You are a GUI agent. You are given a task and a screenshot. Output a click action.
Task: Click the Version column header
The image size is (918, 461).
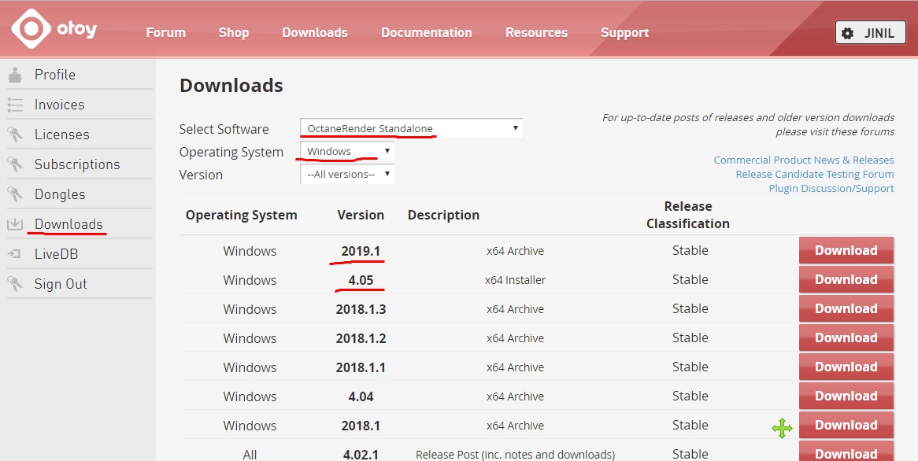click(361, 216)
